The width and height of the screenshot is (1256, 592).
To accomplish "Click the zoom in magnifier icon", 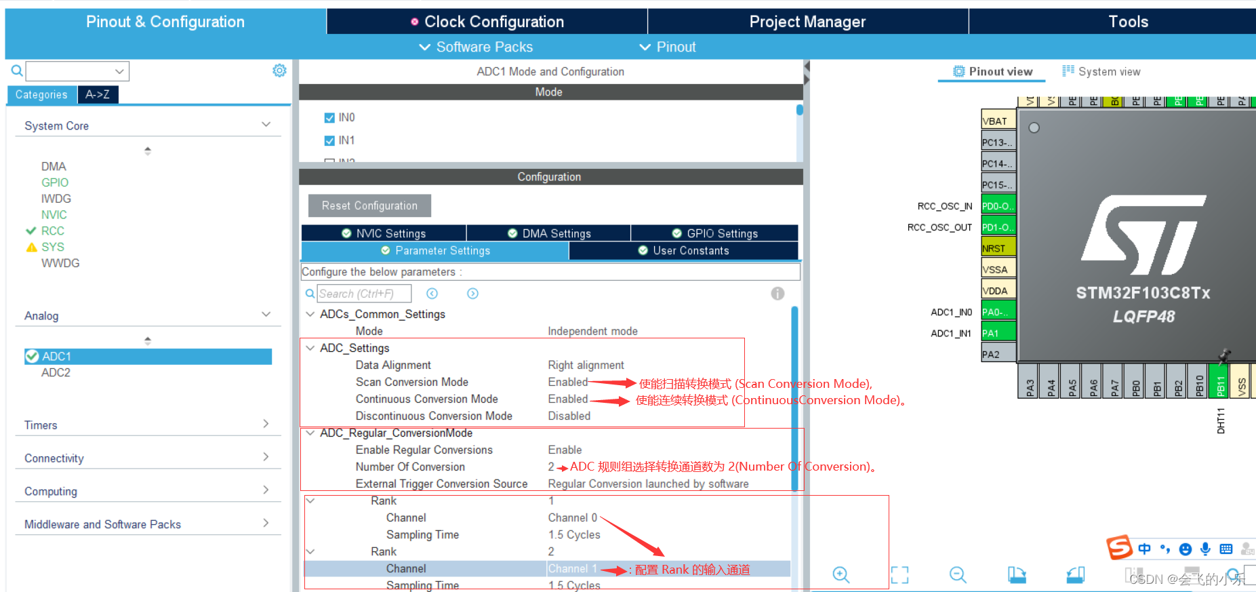I will pos(841,575).
